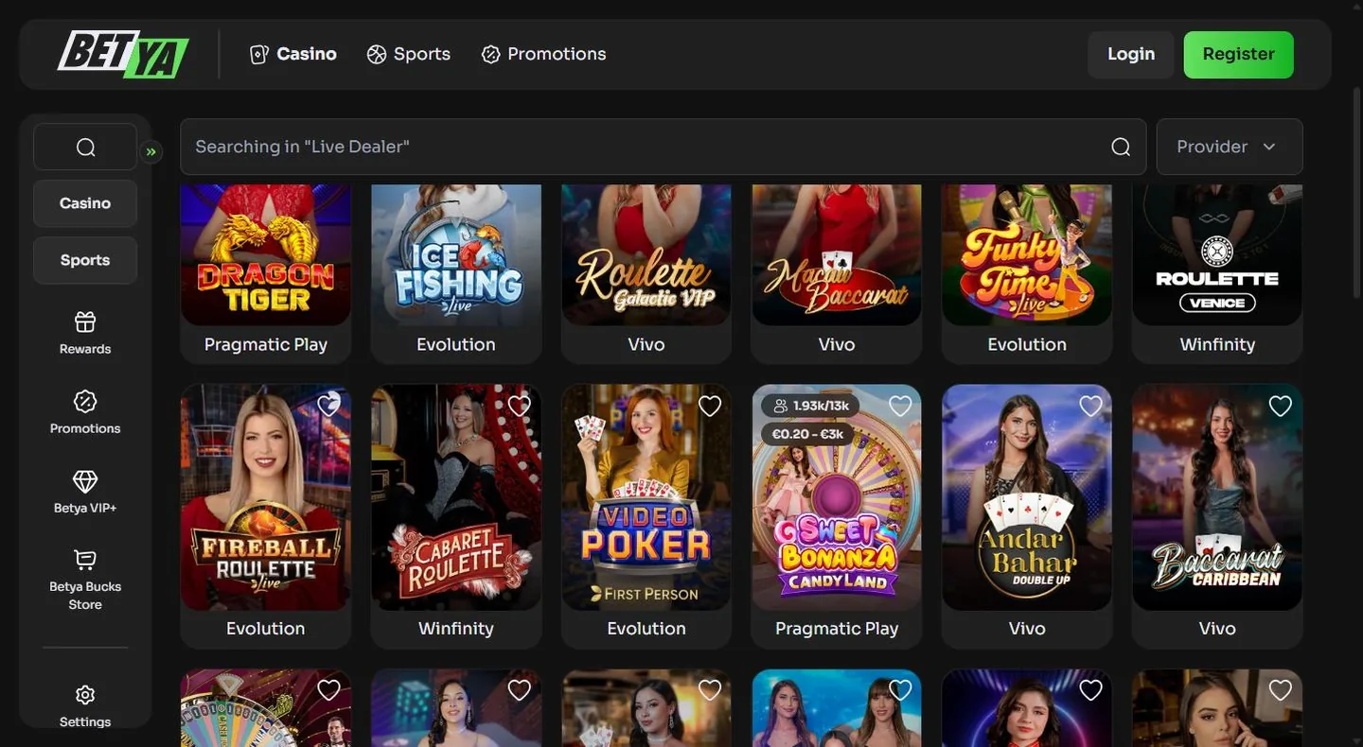This screenshot has height=747, width=1363.
Task: Click the green Register button
Action: pos(1239,54)
